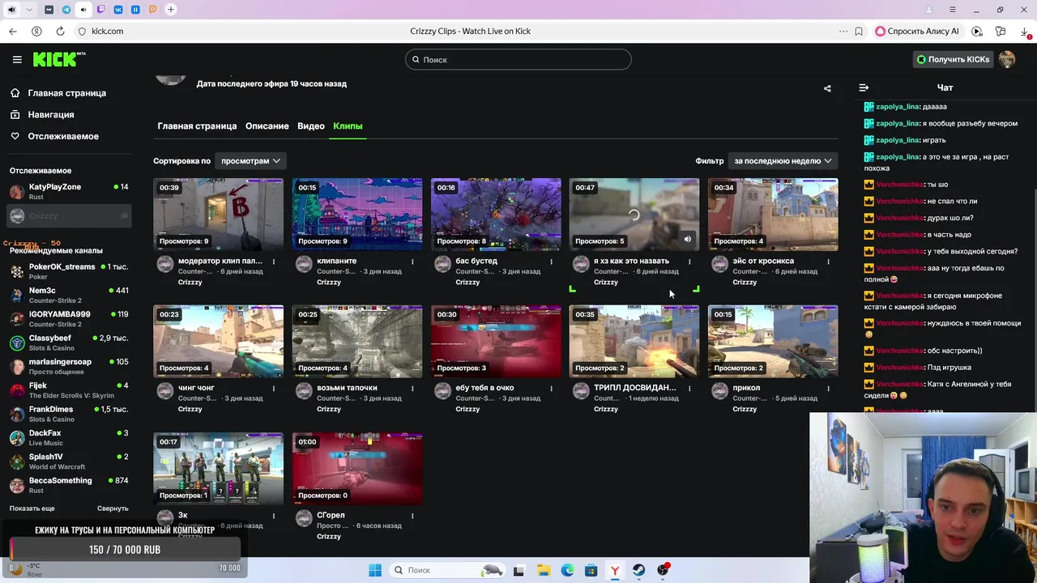Open clip title 'ТРИПЛ ДОСВИДАН...'

(634, 388)
